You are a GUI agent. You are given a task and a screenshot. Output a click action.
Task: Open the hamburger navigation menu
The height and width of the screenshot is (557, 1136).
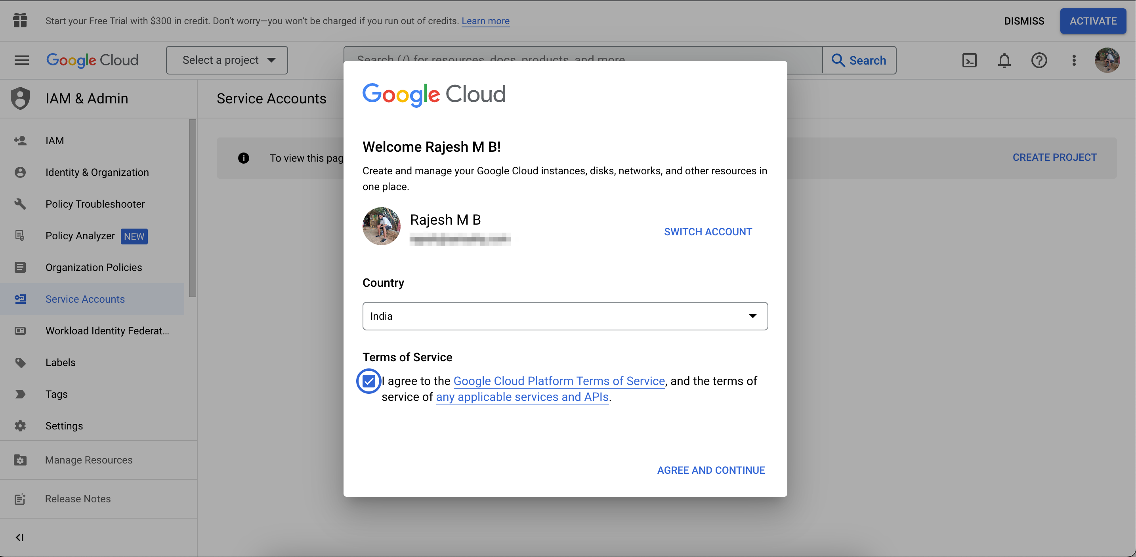pyautogui.click(x=22, y=61)
